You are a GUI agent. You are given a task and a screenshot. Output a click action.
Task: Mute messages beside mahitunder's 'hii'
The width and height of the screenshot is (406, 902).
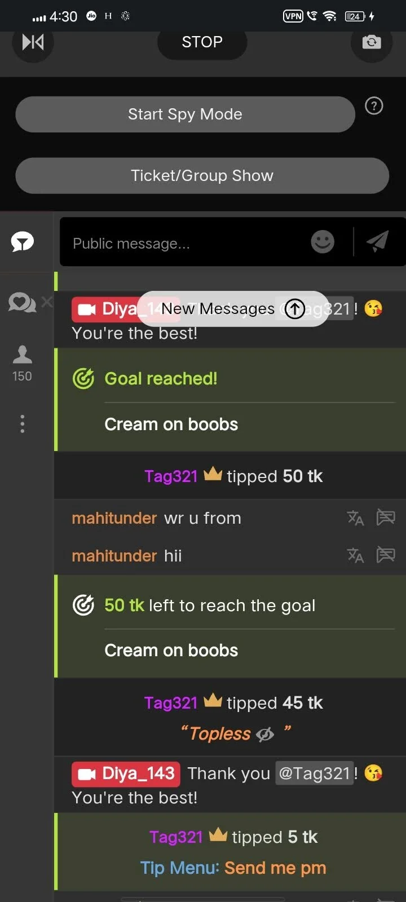[x=386, y=555]
